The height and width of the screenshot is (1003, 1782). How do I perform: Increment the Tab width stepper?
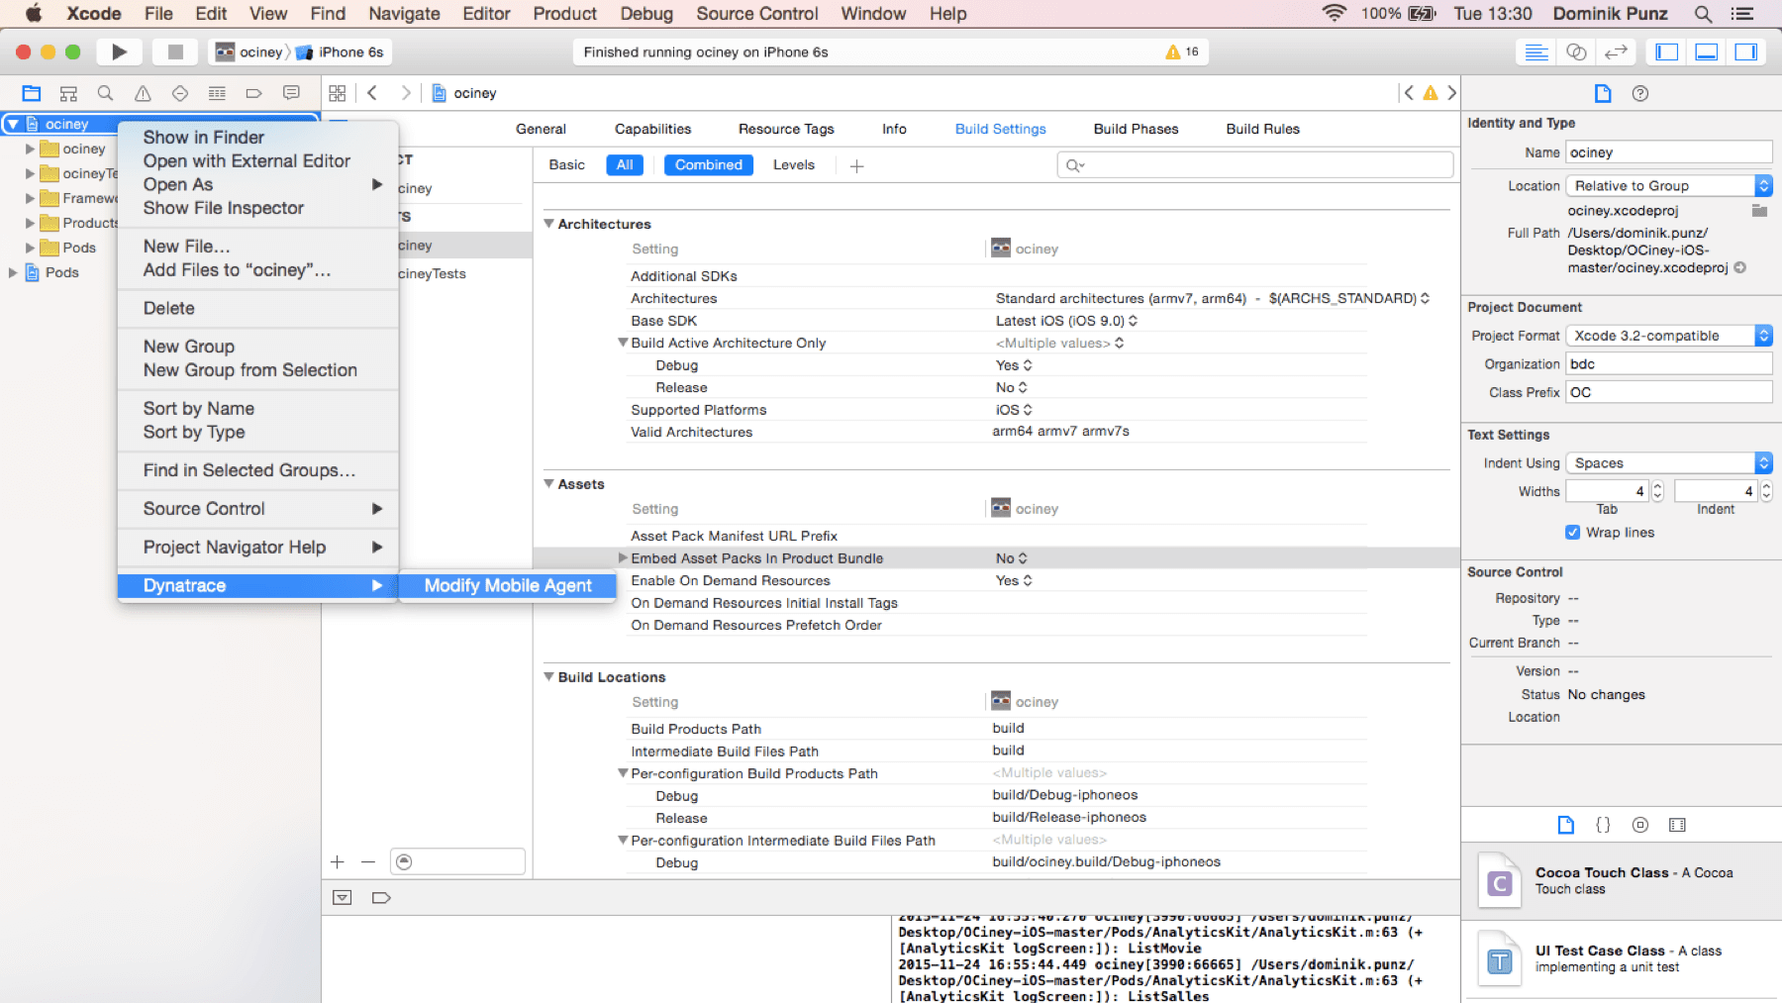coord(1658,486)
